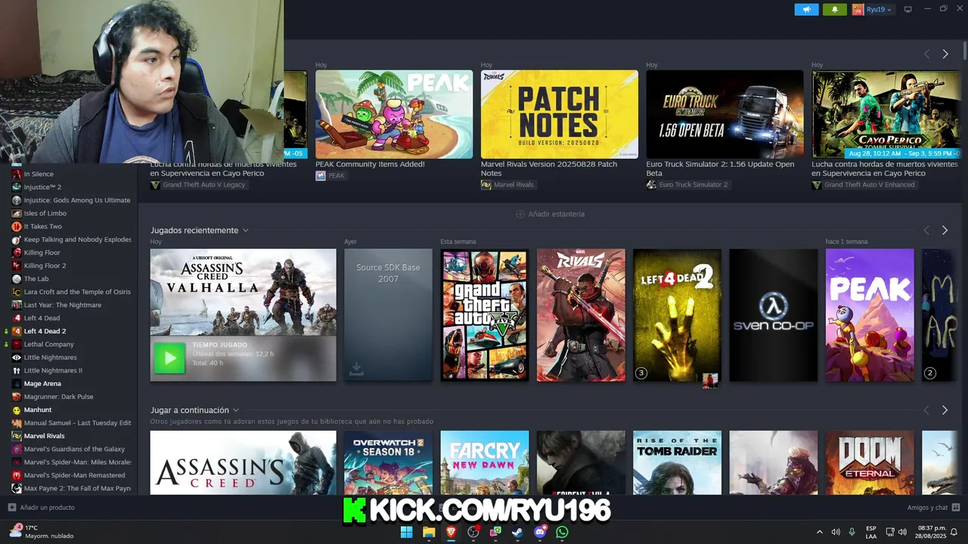Open the PEAK game cover in recents
The width and height of the screenshot is (968, 544).
pos(870,315)
